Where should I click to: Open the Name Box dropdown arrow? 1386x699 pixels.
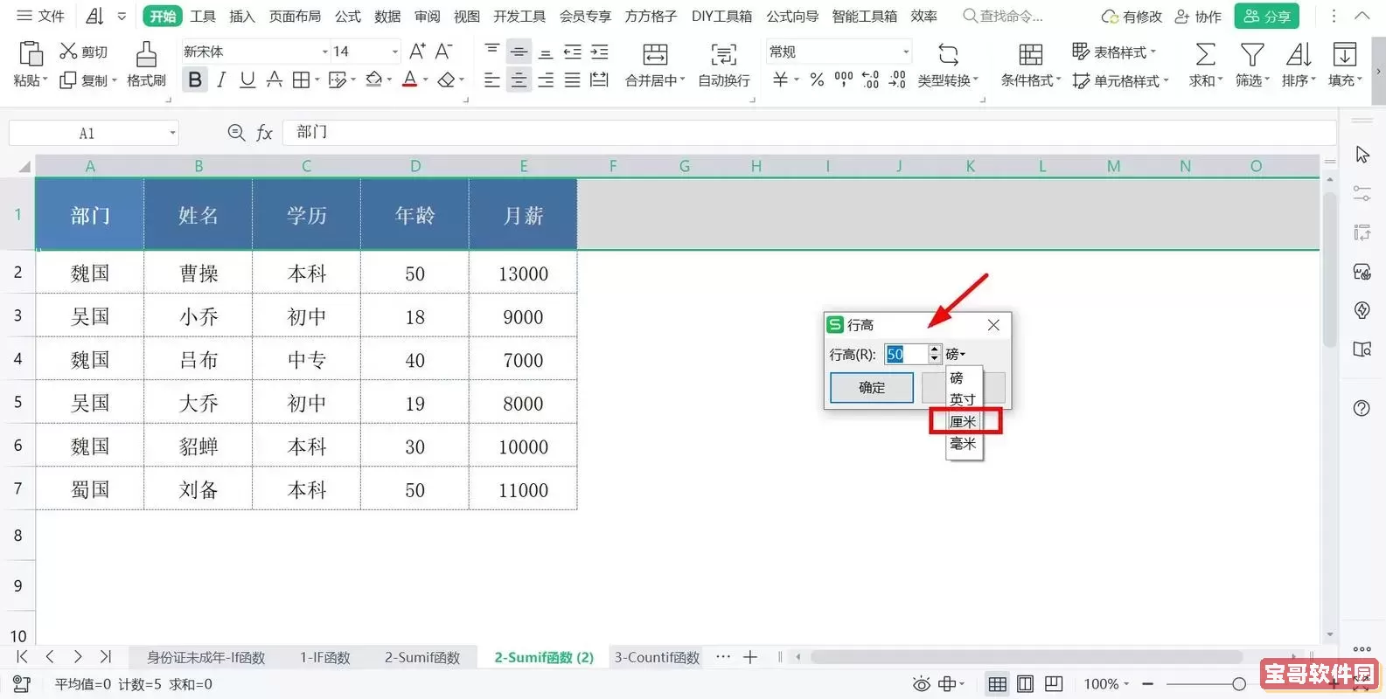pyautogui.click(x=172, y=134)
